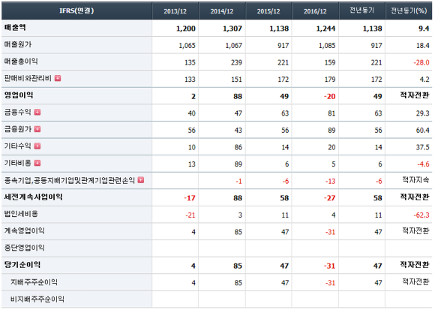Click the IFRS(연결) column header
The width and height of the screenshot is (435, 310).
[76, 11]
